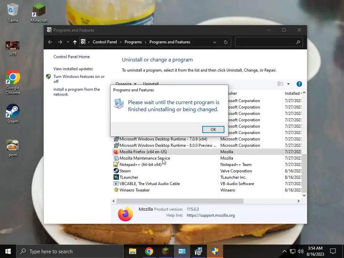Open Google Chrome from the taskbar

point(149,251)
